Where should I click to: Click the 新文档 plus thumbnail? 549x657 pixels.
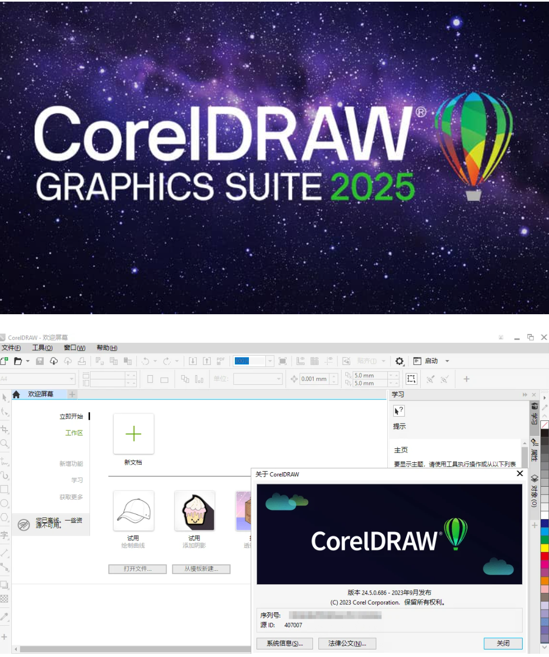[134, 434]
